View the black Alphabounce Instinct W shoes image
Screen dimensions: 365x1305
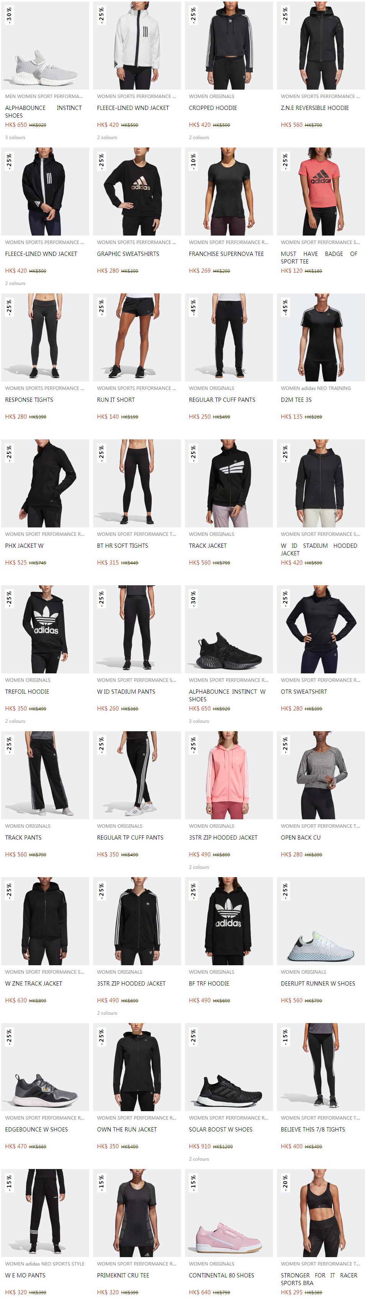(x=229, y=629)
